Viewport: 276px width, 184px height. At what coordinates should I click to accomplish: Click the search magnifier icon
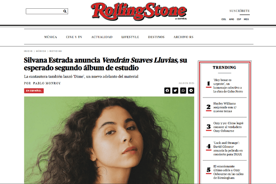65,11
